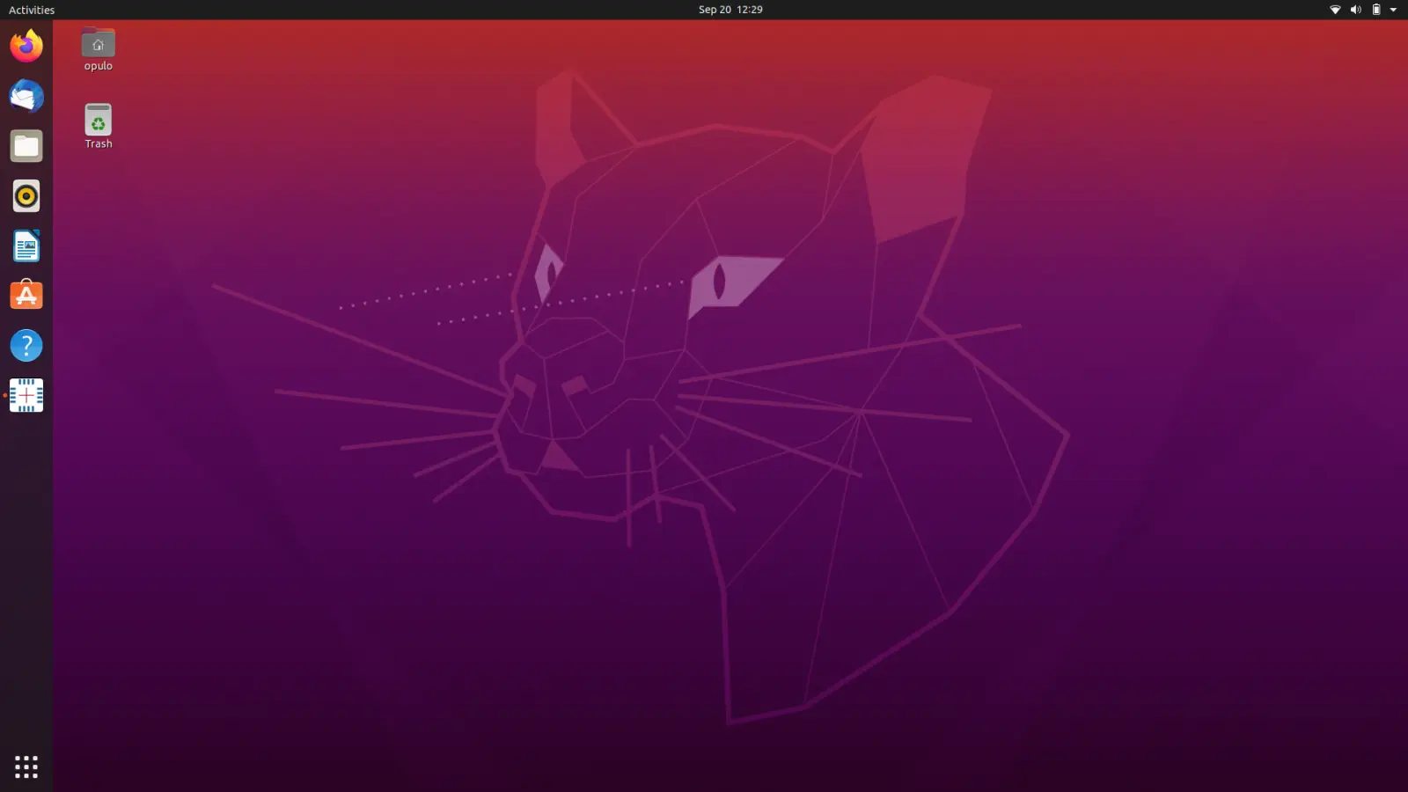This screenshot has width=1408, height=792.
Task: Open Ubuntu Software store icon
Action: tap(26, 296)
